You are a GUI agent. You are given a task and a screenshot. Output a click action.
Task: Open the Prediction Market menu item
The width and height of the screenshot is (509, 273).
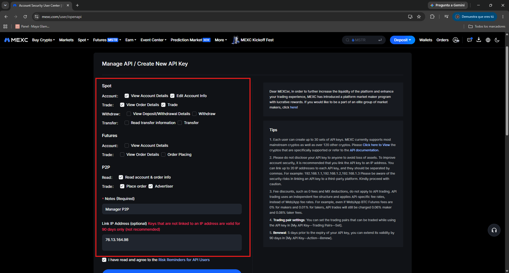pyautogui.click(x=190, y=40)
